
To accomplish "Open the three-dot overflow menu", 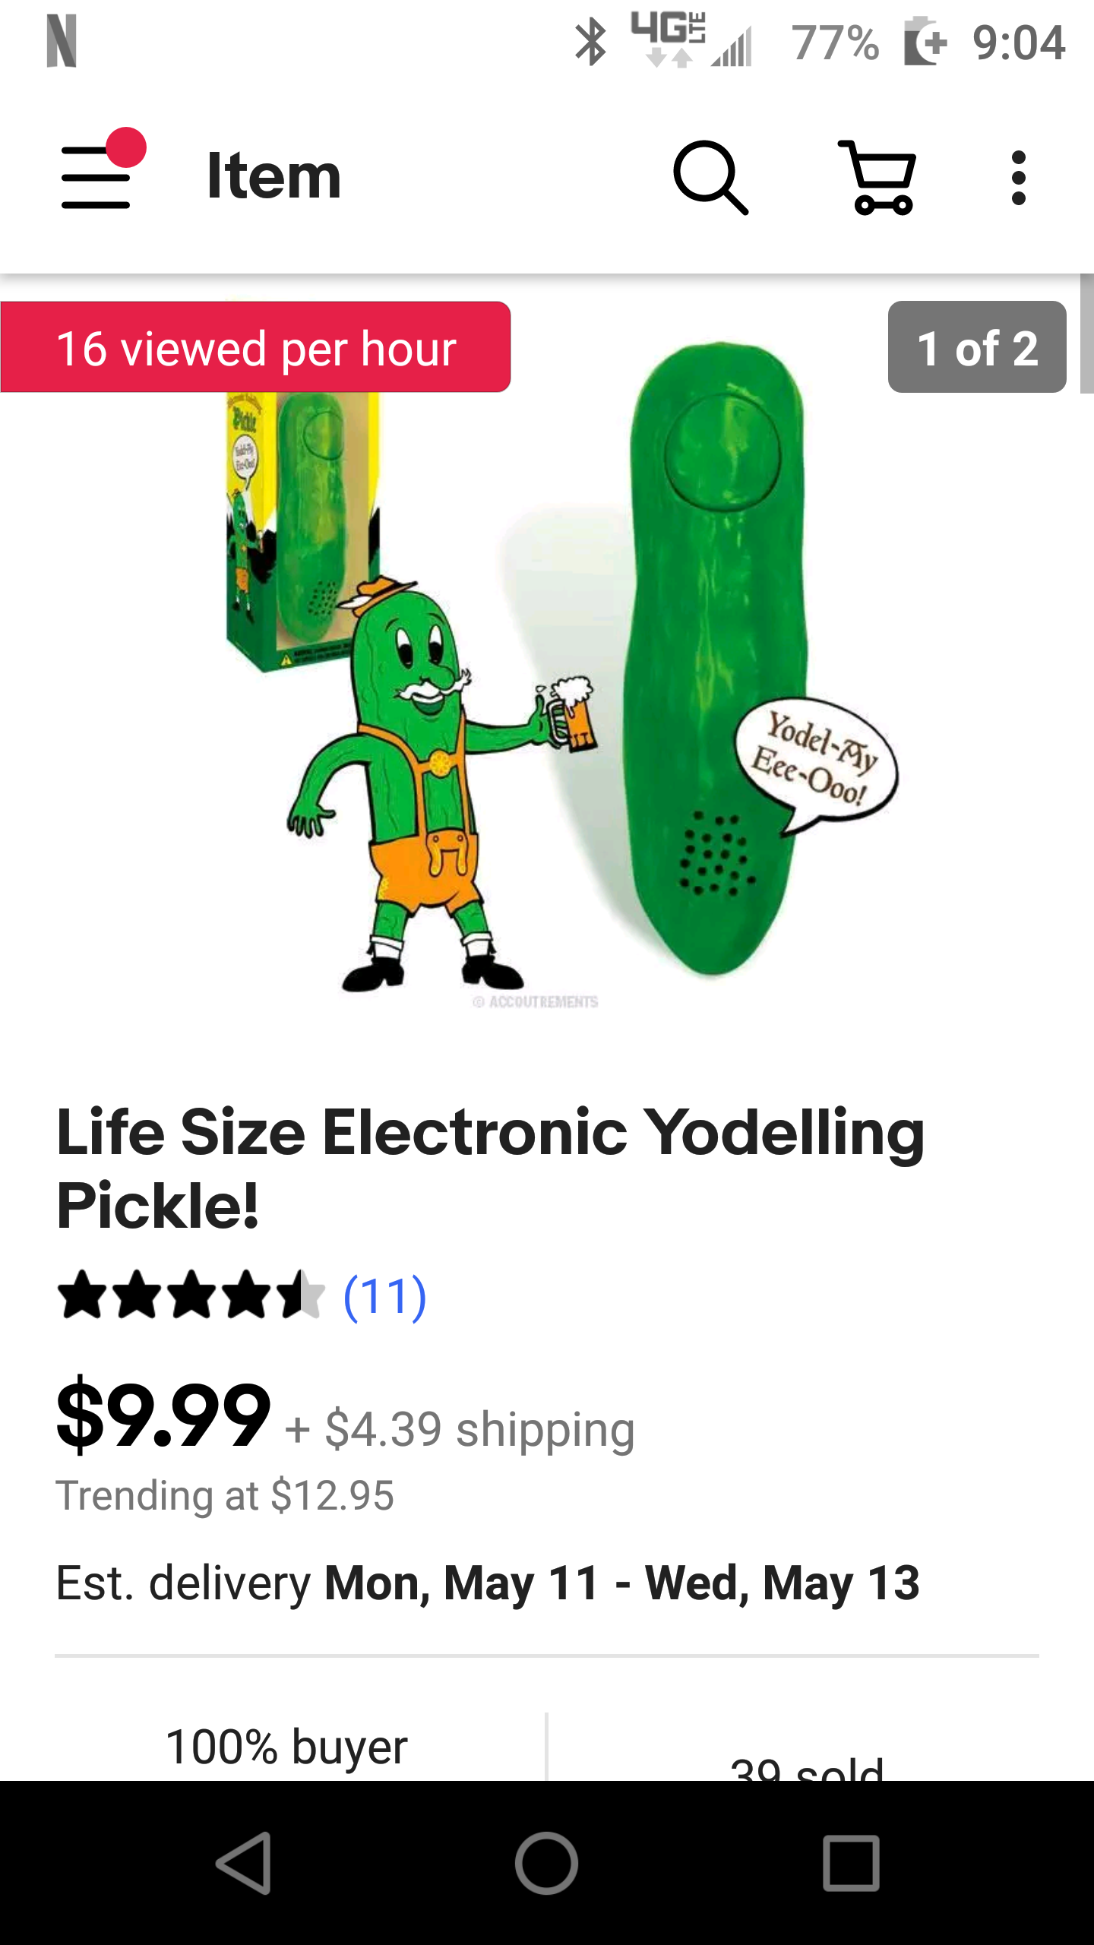I will tap(1019, 177).
